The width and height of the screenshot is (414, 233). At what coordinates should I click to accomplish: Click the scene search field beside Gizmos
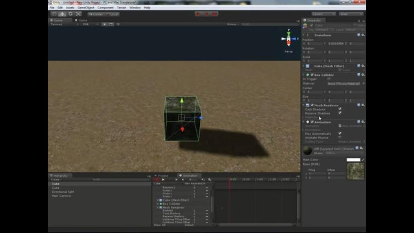(269, 25)
